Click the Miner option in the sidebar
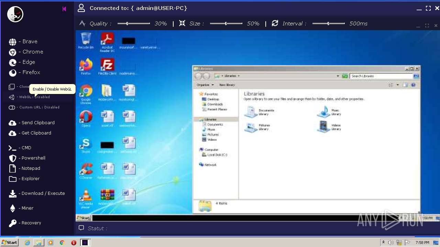440x247 pixels. [x=21, y=208]
